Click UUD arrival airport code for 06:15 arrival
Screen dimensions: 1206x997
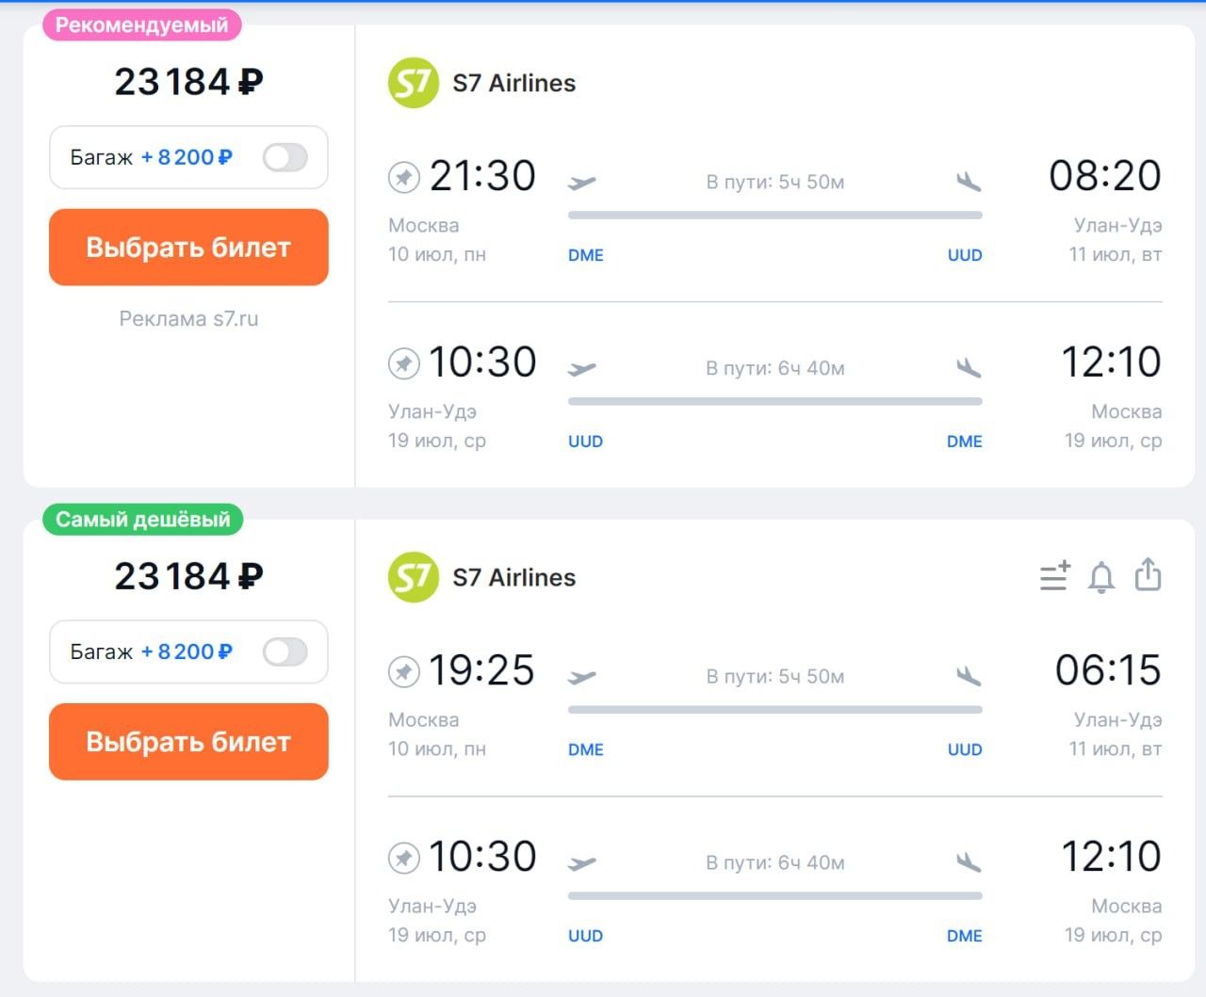pyautogui.click(x=965, y=749)
